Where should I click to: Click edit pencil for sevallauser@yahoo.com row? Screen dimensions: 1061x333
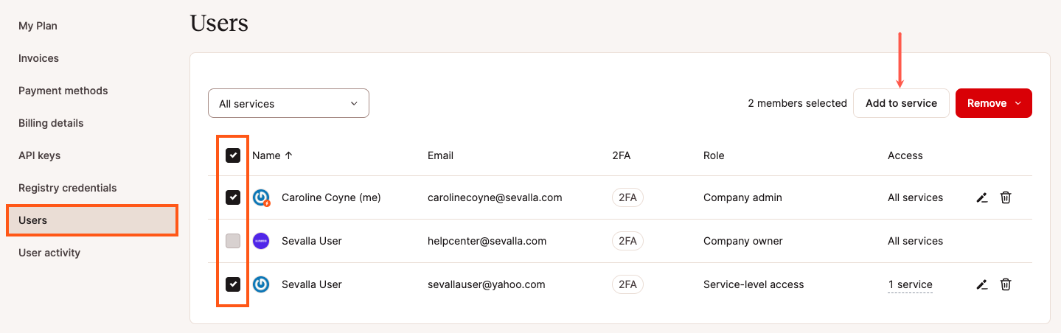[981, 284]
